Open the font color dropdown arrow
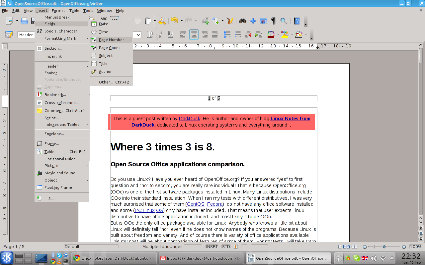The height and width of the screenshot is (265, 425). pyautogui.click(x=278, y=34)
